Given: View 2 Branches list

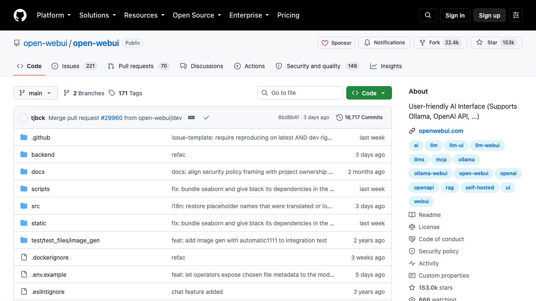Looking at the screenshot, I should click(x=84, y=93).
